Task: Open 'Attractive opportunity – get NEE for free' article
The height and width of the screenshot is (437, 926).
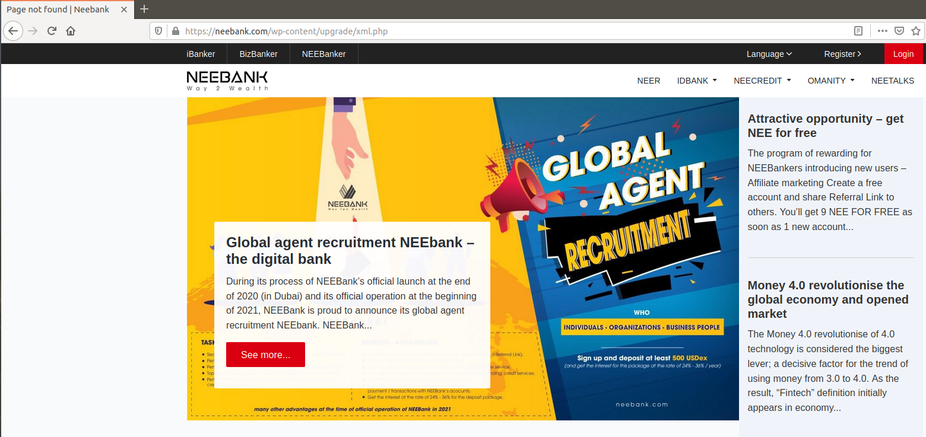Action: point(826,126)
